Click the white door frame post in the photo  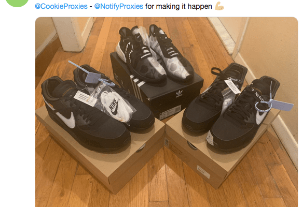[73, 34]
